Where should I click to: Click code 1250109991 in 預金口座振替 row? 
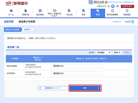point(30,65)
